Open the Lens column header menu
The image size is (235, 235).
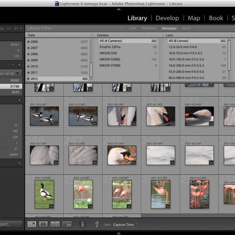click(x=170, y=35)
